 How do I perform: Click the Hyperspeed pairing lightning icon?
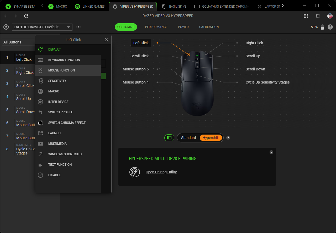click(x=135, y=172)
